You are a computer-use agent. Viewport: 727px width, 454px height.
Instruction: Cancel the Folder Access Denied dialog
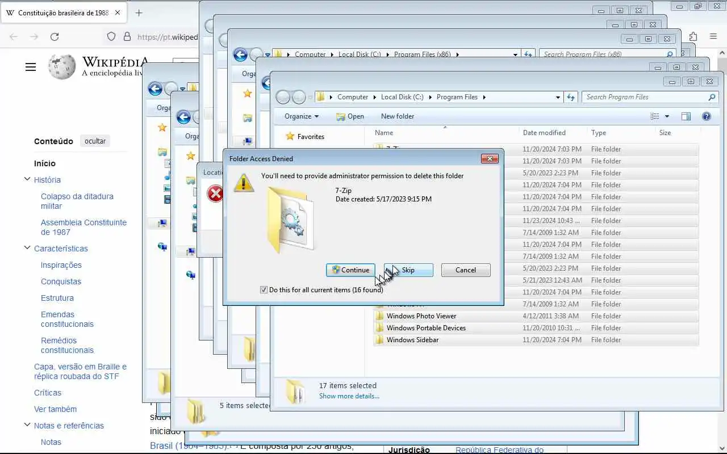466,270
